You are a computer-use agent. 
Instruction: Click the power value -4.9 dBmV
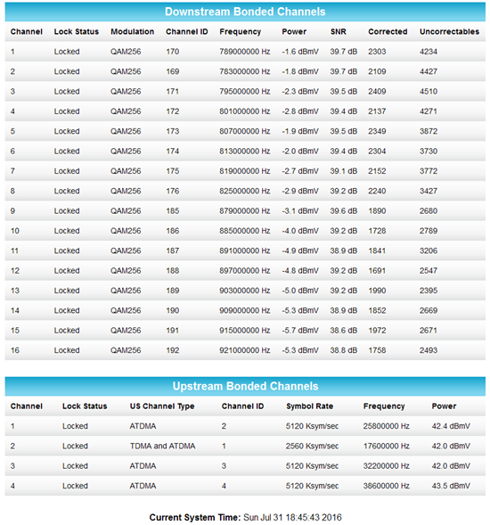300,250
